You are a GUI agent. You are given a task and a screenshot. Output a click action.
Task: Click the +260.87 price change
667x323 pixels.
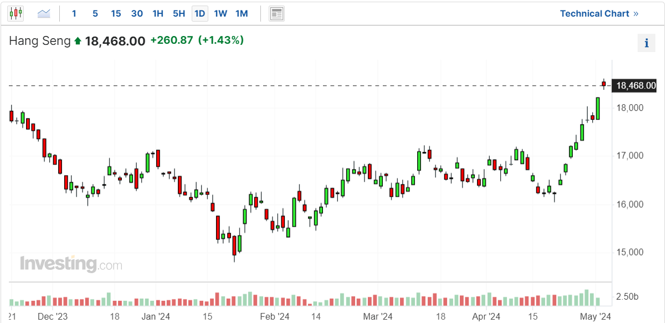(x=172, y=40)
